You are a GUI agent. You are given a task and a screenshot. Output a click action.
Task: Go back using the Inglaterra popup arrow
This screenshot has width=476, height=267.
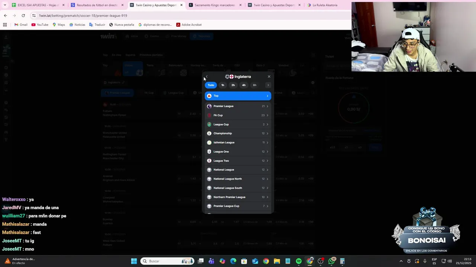(x=207, y=77)
